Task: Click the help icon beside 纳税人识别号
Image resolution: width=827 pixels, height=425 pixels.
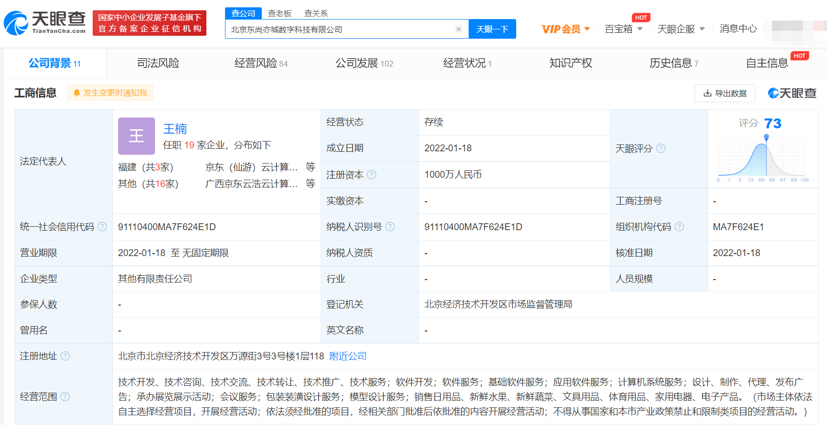Action: pyautogui.click(x=390, y=227)
